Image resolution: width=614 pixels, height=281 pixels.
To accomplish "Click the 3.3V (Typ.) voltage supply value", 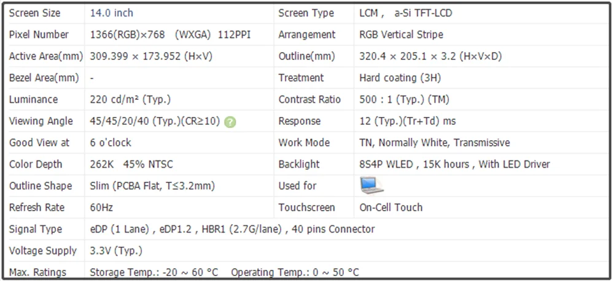I will point(116,250).
